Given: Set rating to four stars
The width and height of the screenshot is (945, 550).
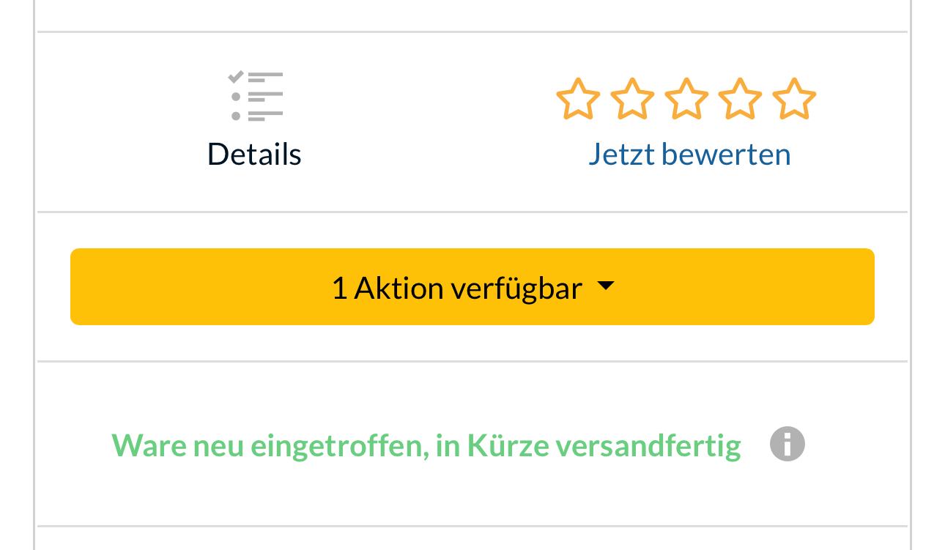Looking at the screenshot, I should point(740,99).
